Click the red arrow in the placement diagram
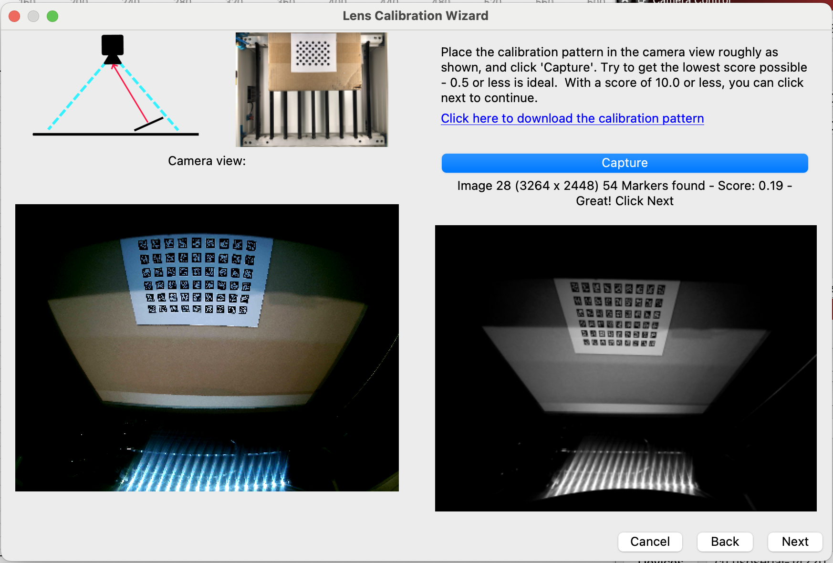This screenshot has height=563, width=833. (x=130, y=93)
